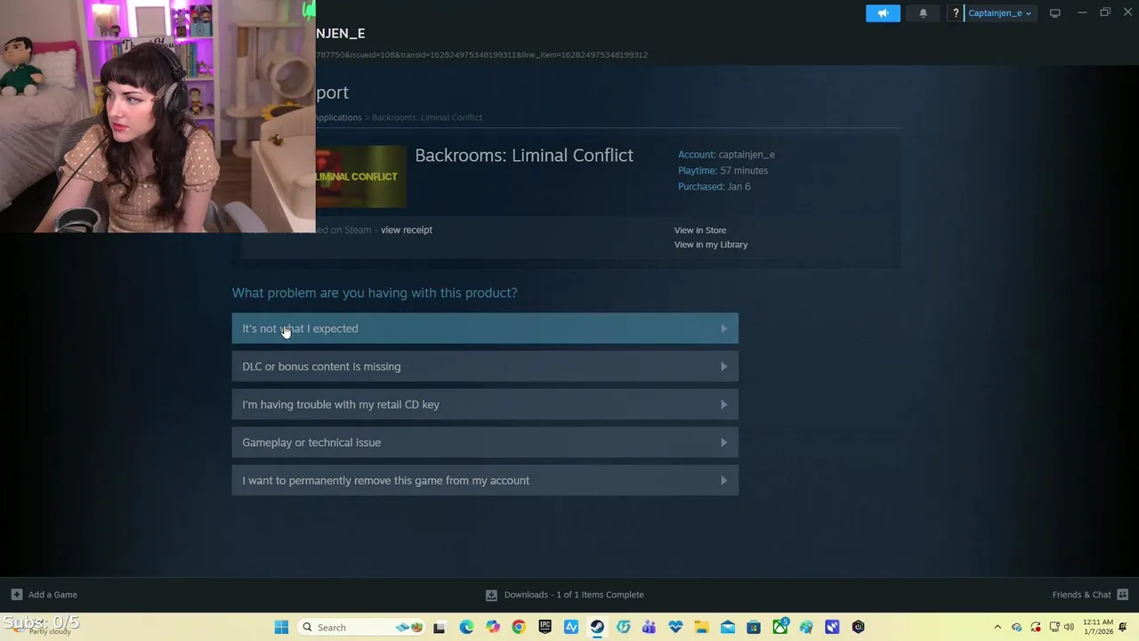Click the Account: captainjen_e text

click(726, 155)
